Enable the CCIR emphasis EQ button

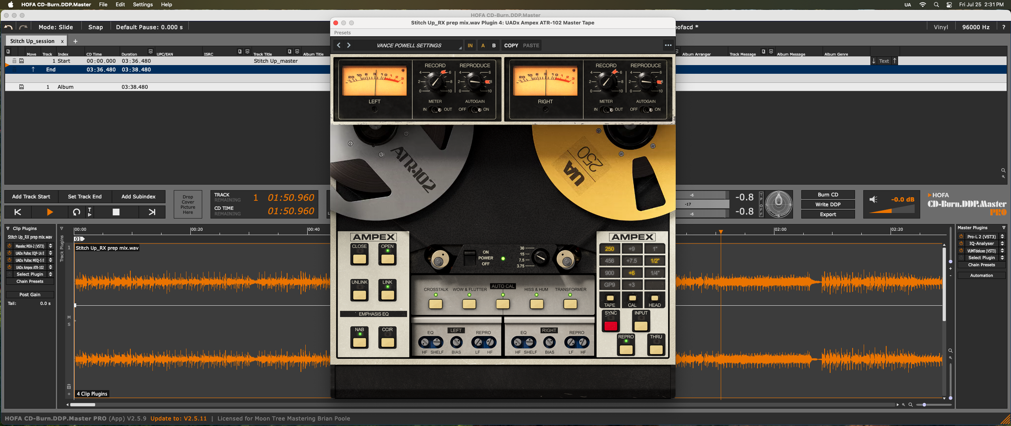pos(387,342)
